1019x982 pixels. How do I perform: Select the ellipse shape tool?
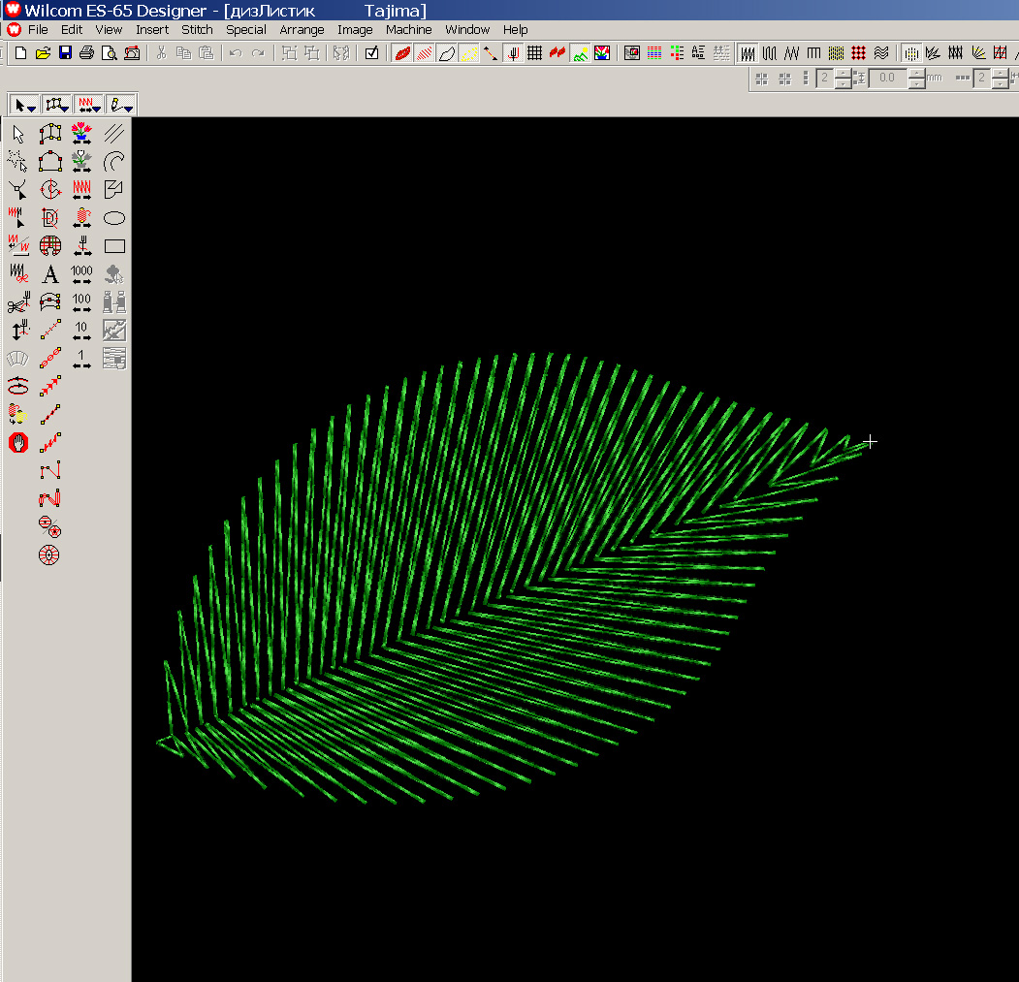pyautogui.click(x=114, y=218)
